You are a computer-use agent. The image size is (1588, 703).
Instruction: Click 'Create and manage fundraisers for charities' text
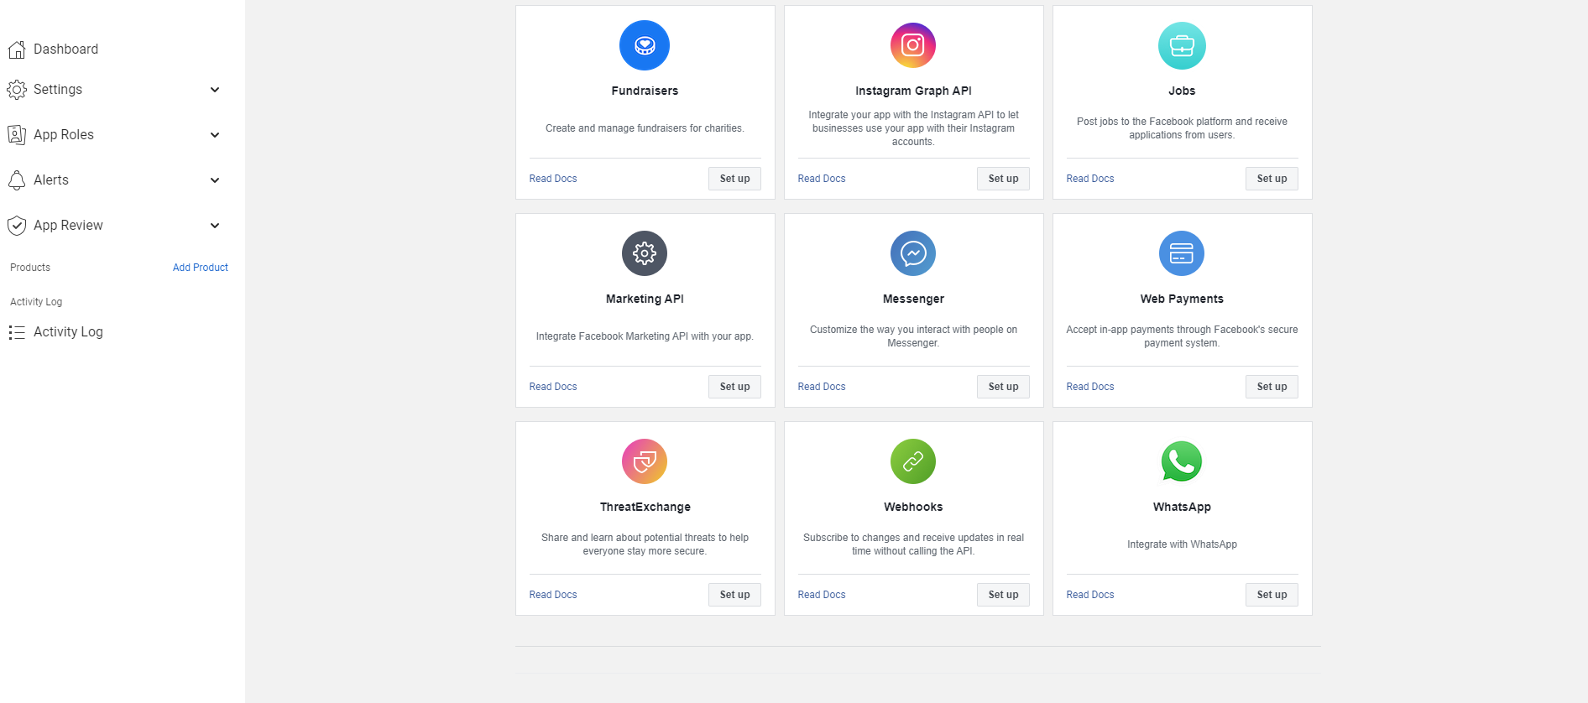point(645,128)
